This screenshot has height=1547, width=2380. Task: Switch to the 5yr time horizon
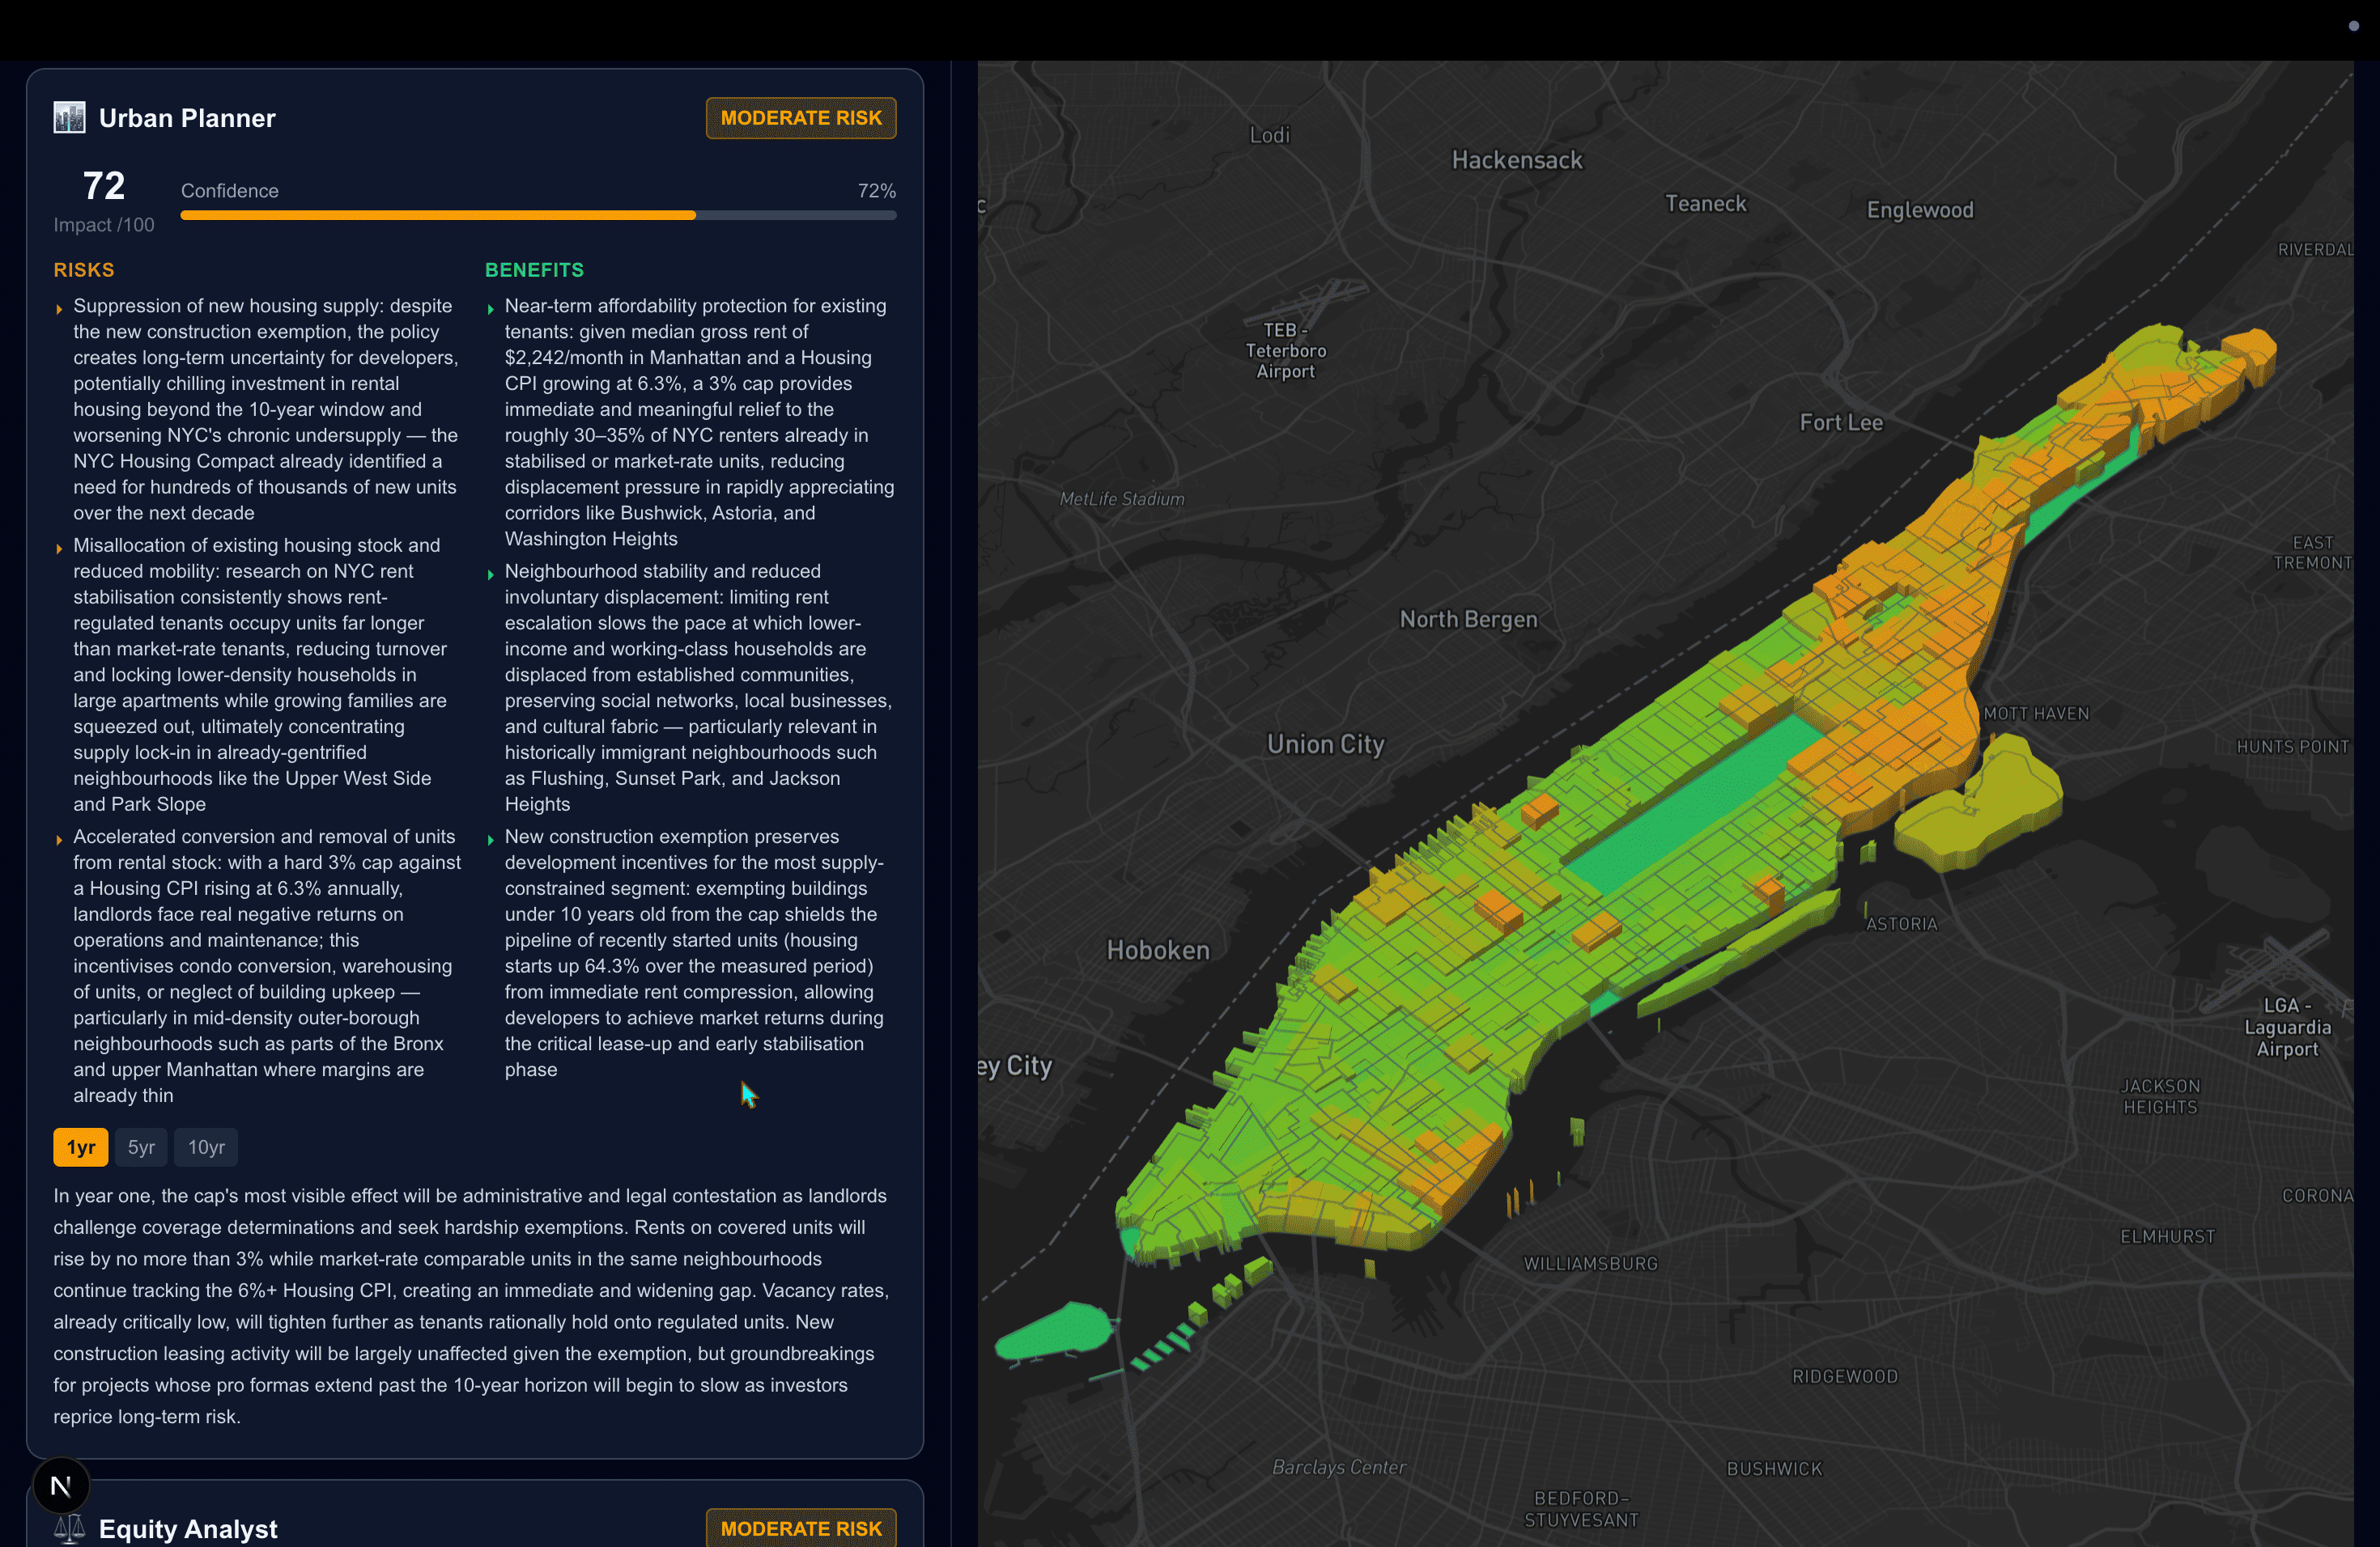pyautogui.click(x=141, y=1147)
